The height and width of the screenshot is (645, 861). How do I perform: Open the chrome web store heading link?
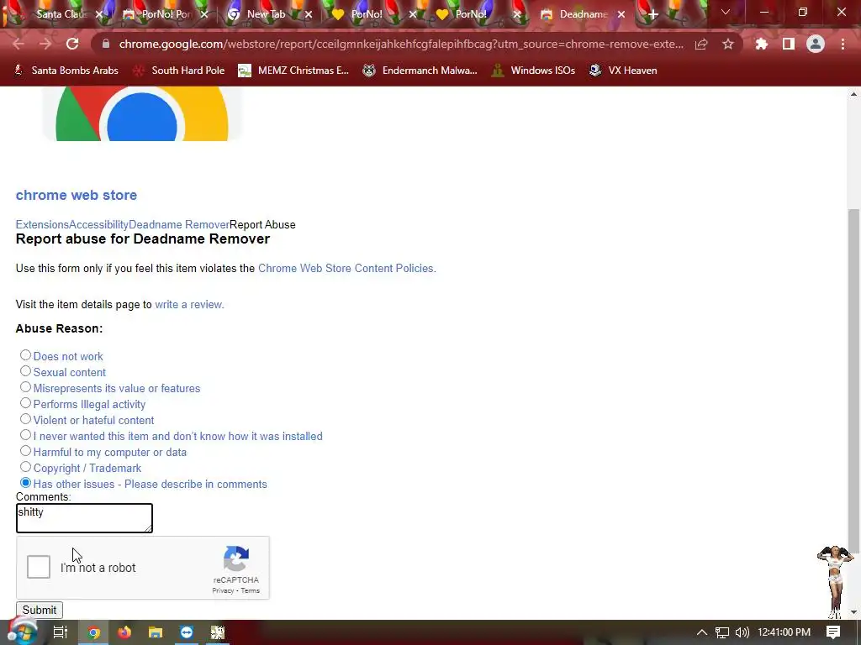77,195
